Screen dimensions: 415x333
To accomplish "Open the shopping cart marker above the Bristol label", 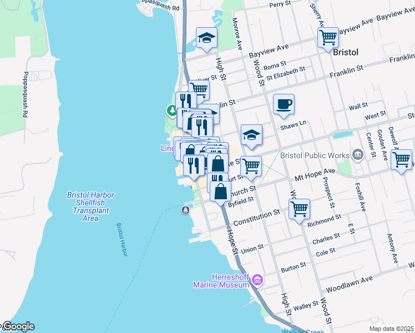I will (328, 40).
